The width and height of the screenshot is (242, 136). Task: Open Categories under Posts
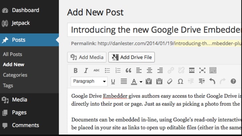[15, 75]
